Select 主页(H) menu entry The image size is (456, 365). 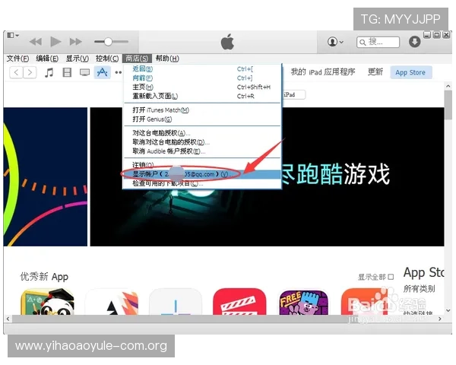point(202,87)
